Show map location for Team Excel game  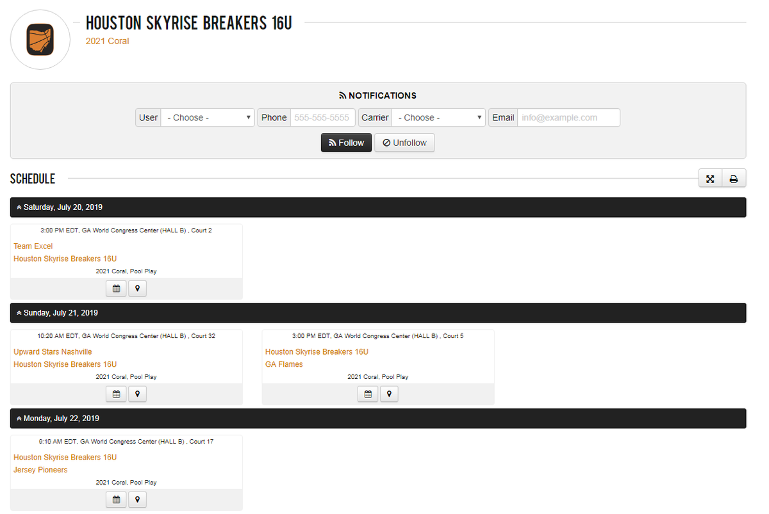137,289
